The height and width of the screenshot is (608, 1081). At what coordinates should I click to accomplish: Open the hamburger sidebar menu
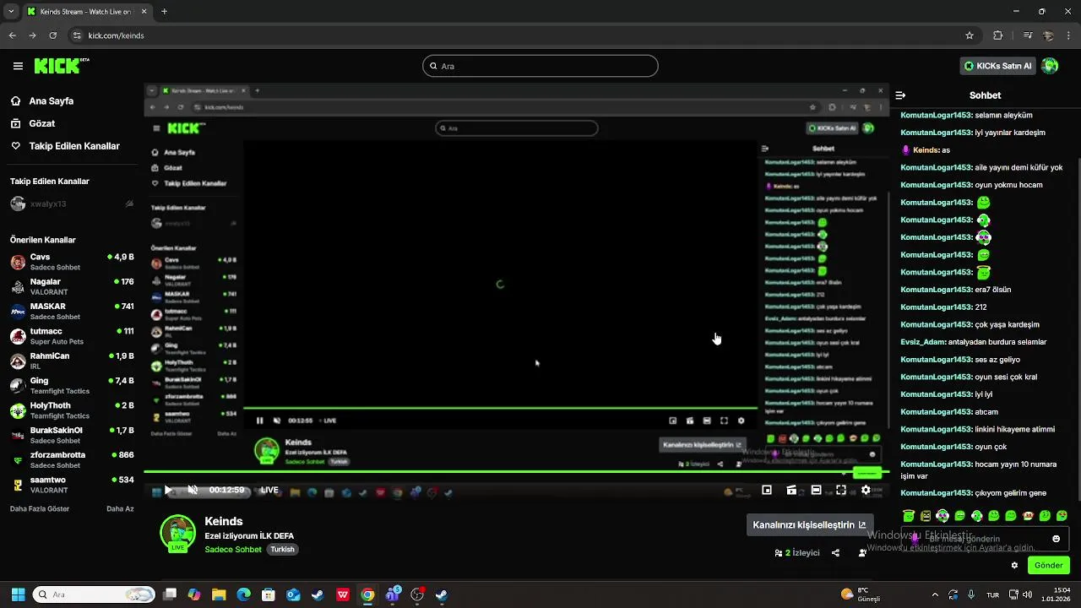(18, 66)
